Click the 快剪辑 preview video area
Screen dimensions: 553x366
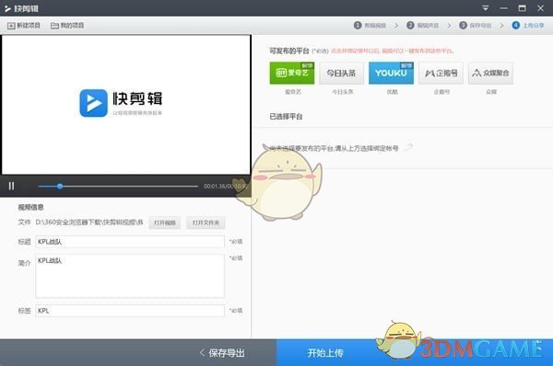tap(126, 105)
